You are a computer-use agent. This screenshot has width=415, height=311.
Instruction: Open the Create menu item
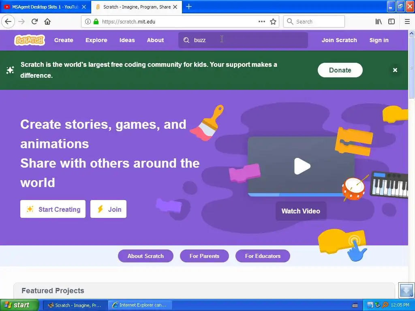[64, 40]
